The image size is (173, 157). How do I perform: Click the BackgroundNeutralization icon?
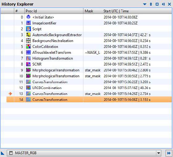28,41
